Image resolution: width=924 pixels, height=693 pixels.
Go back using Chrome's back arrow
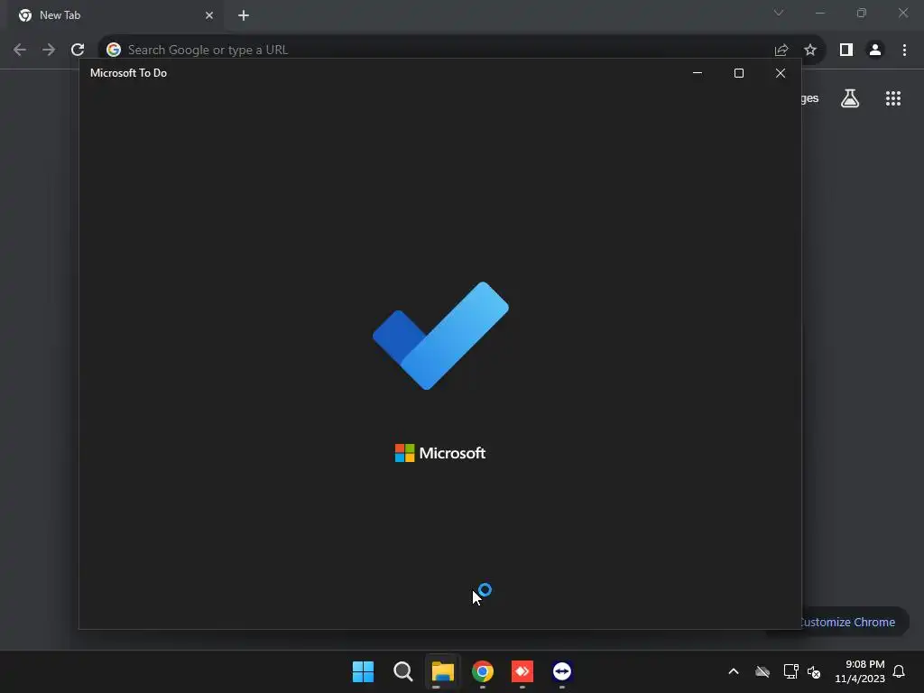click(20, 50)
